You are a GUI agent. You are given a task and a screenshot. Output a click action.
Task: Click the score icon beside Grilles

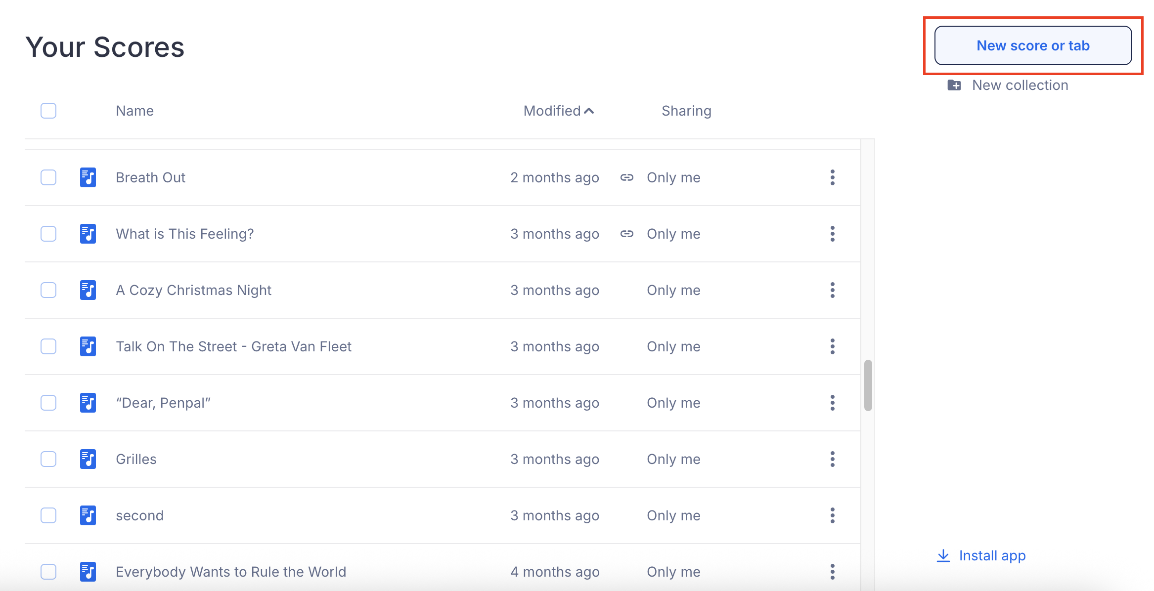[88, 460]
